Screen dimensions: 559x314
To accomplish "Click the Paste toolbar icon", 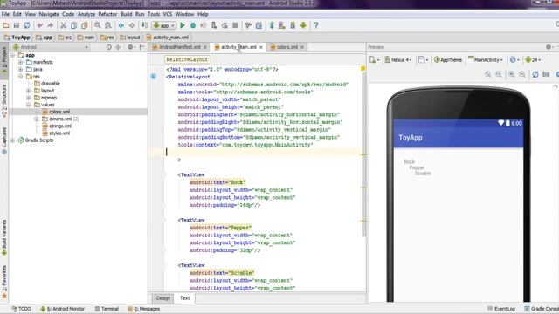I will (x=85, y=25).
